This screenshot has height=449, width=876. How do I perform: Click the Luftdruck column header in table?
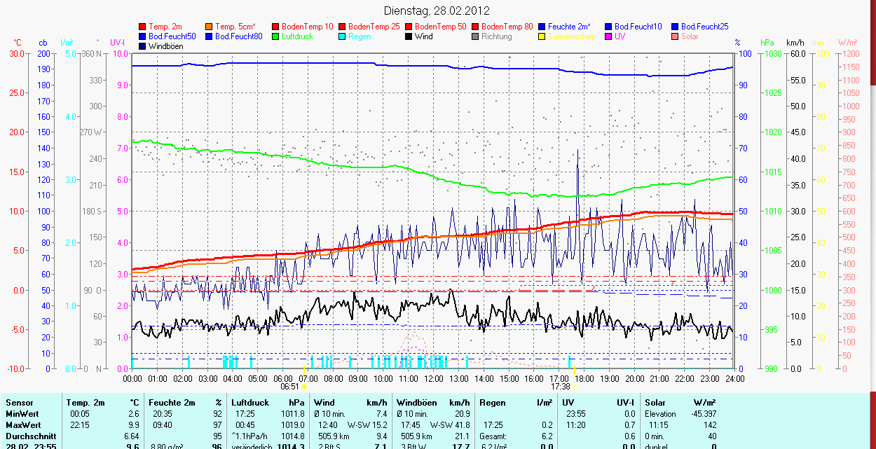[x=249, y=403]
